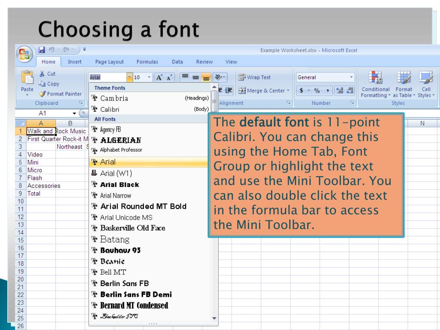Open the Number group dialog launcher
The image size is (440, 330).
pos(352,103)
